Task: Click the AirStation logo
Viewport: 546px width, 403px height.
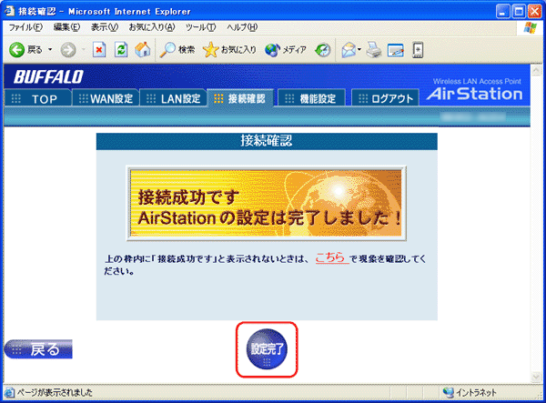Action: pyautogui.click(x=475, y=94)
